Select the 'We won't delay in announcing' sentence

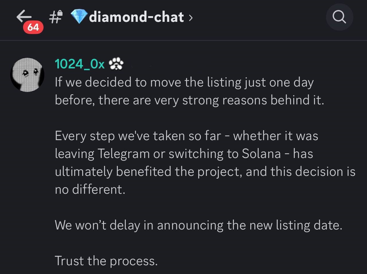pos(198,225)
